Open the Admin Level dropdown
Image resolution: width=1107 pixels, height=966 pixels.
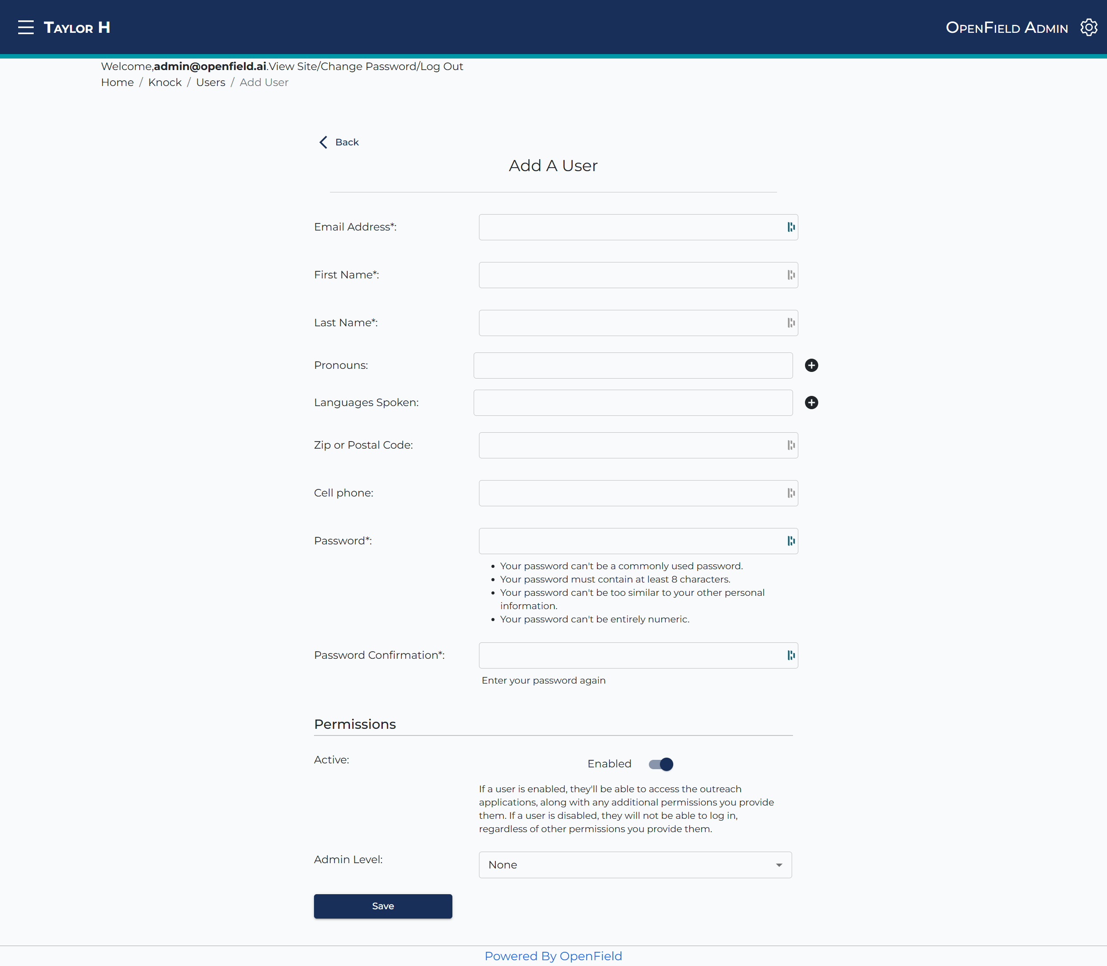pos(635,864)
